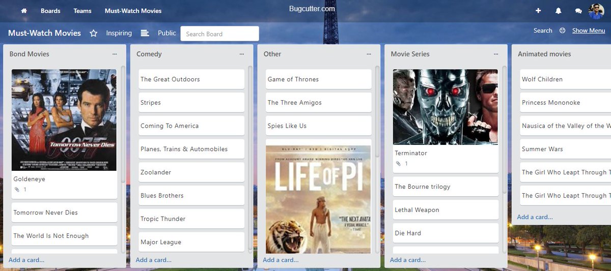
Task: Add a card to Animated movies
Action: [535, 217]
